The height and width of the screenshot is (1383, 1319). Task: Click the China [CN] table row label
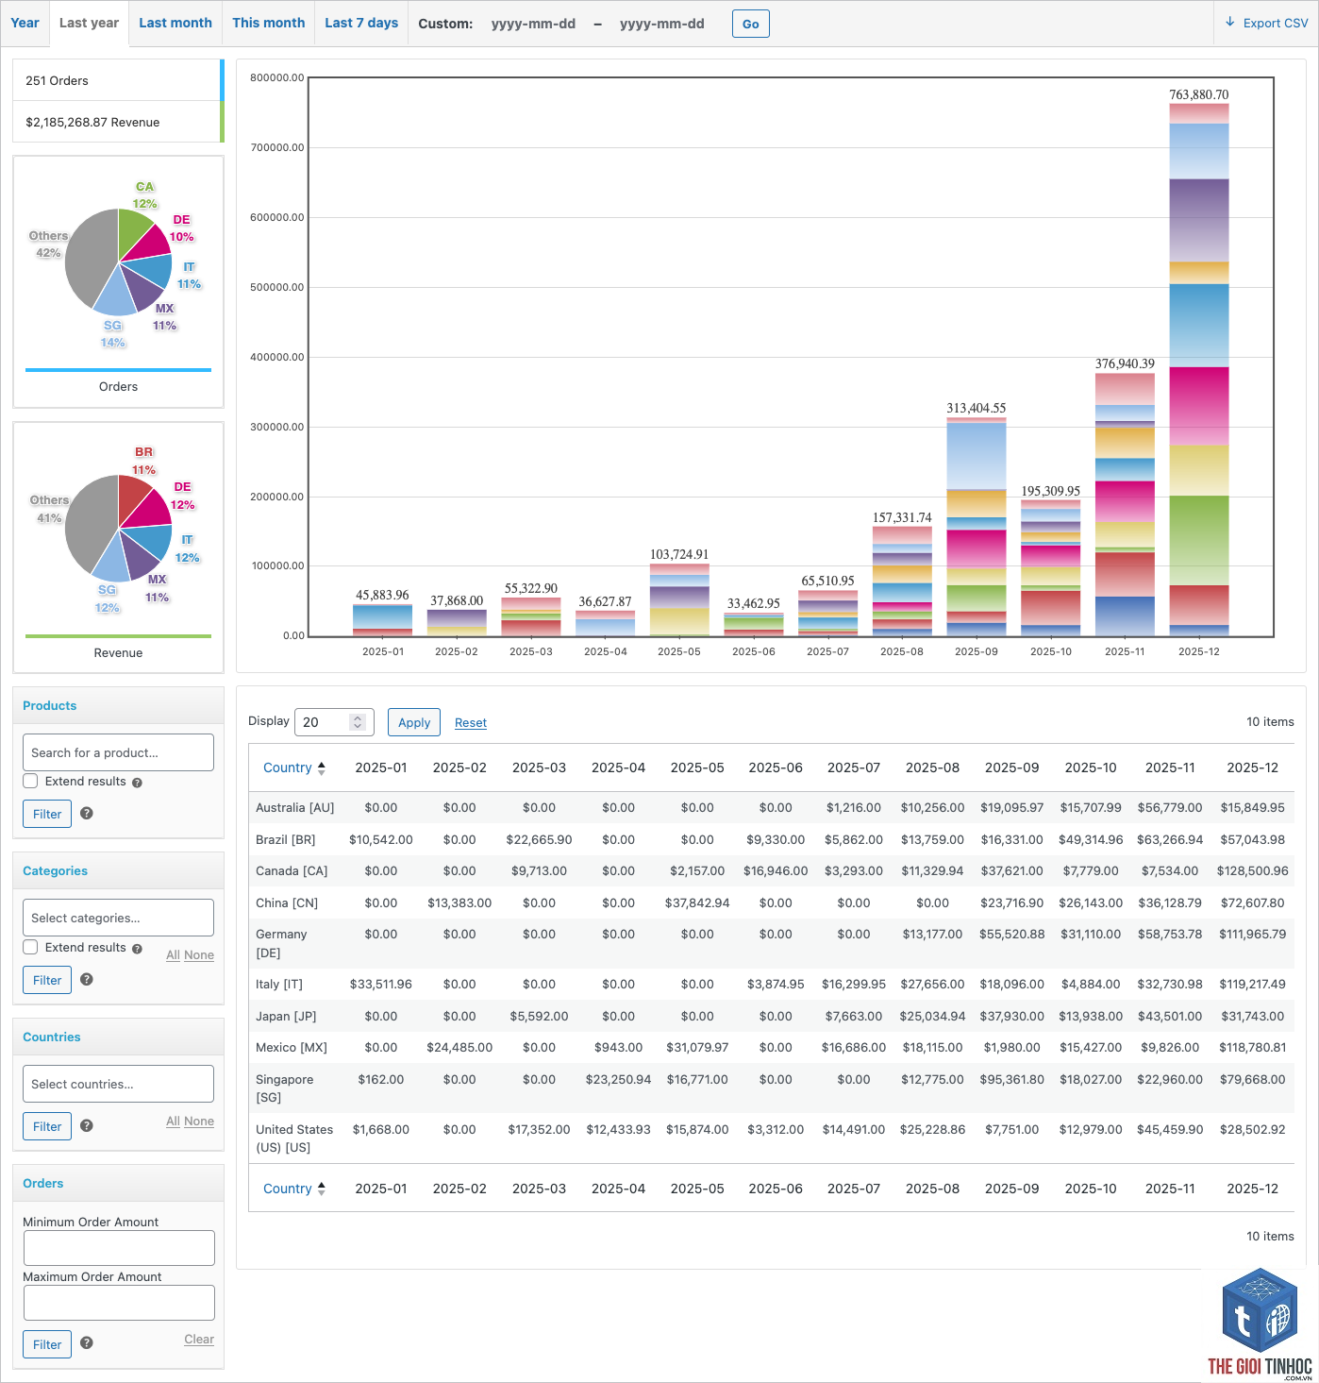(x=287, y=903)
